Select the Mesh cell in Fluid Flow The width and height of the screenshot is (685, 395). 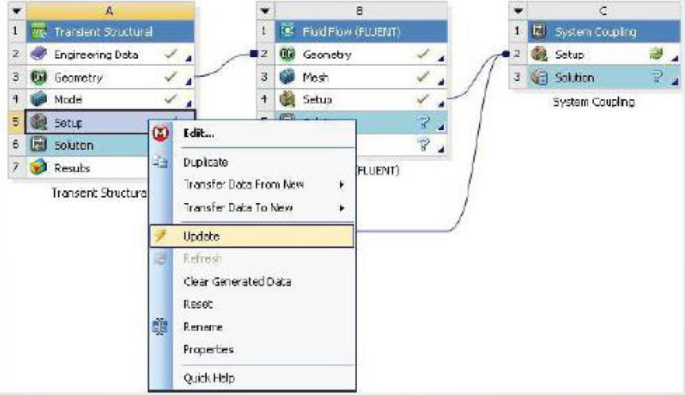pyautogui.click(x=361, y=78)
